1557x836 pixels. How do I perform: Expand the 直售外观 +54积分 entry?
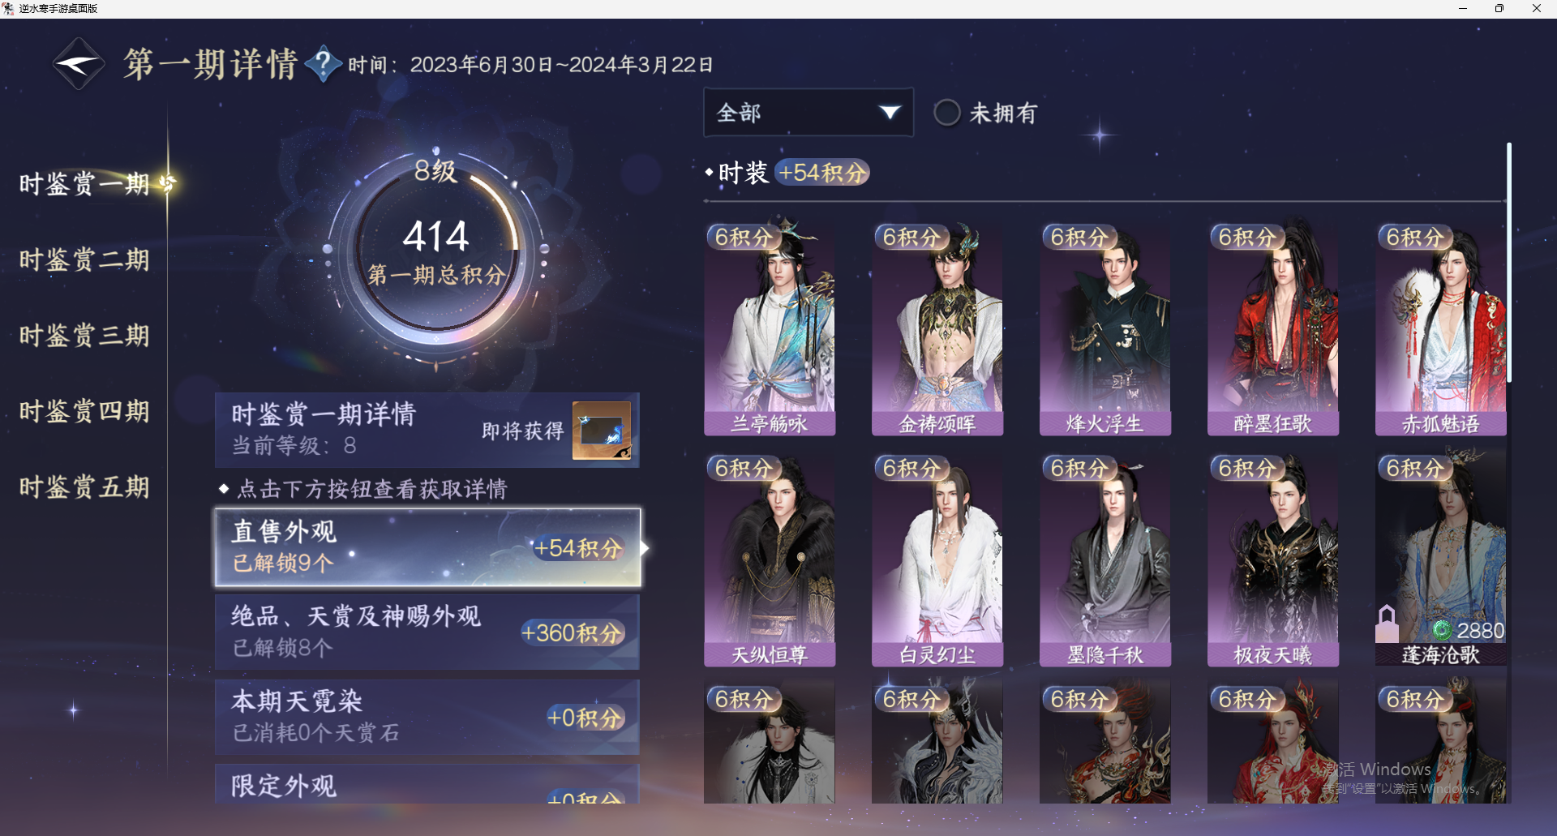[x=428, y=547]
